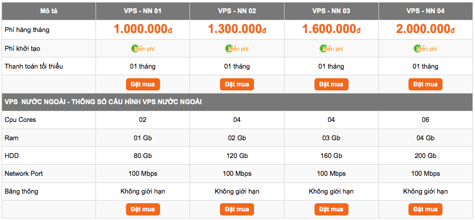This screenshot has width=475, height=220.
Task: Click the Mô tả header cell
Action: [49, 11]
